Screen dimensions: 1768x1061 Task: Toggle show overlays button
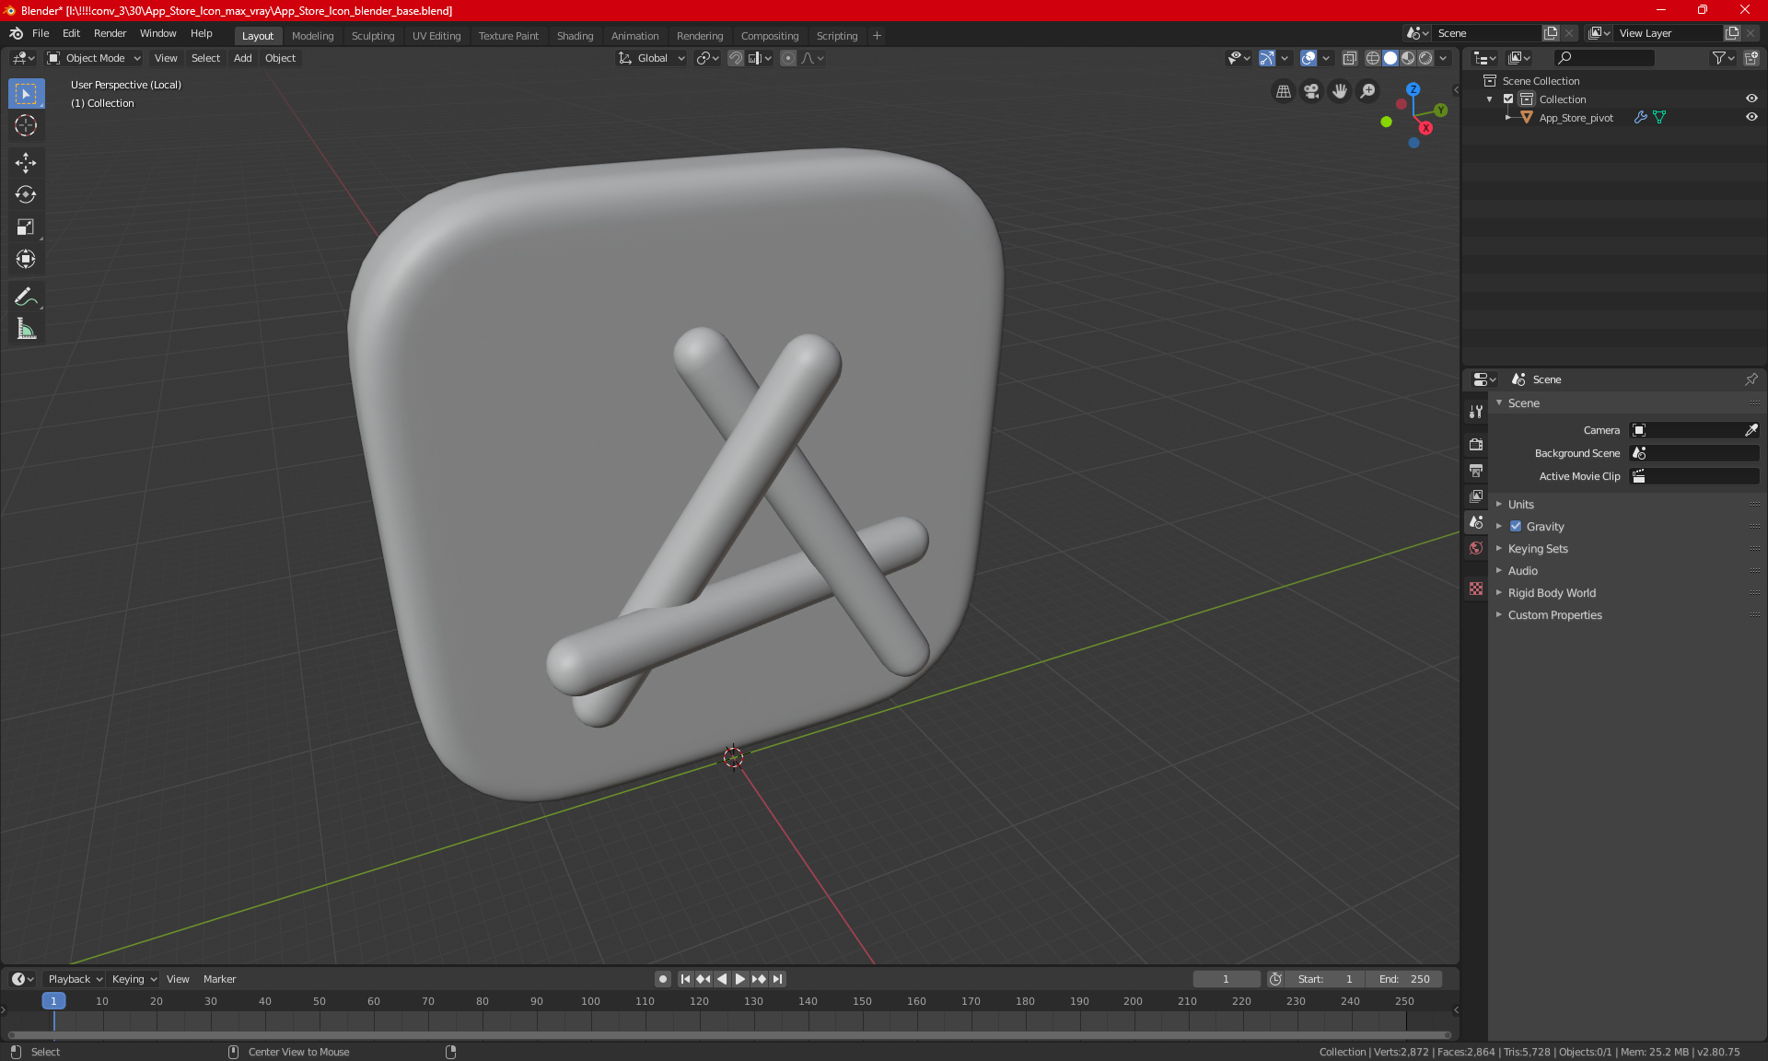click(1309, 58)
